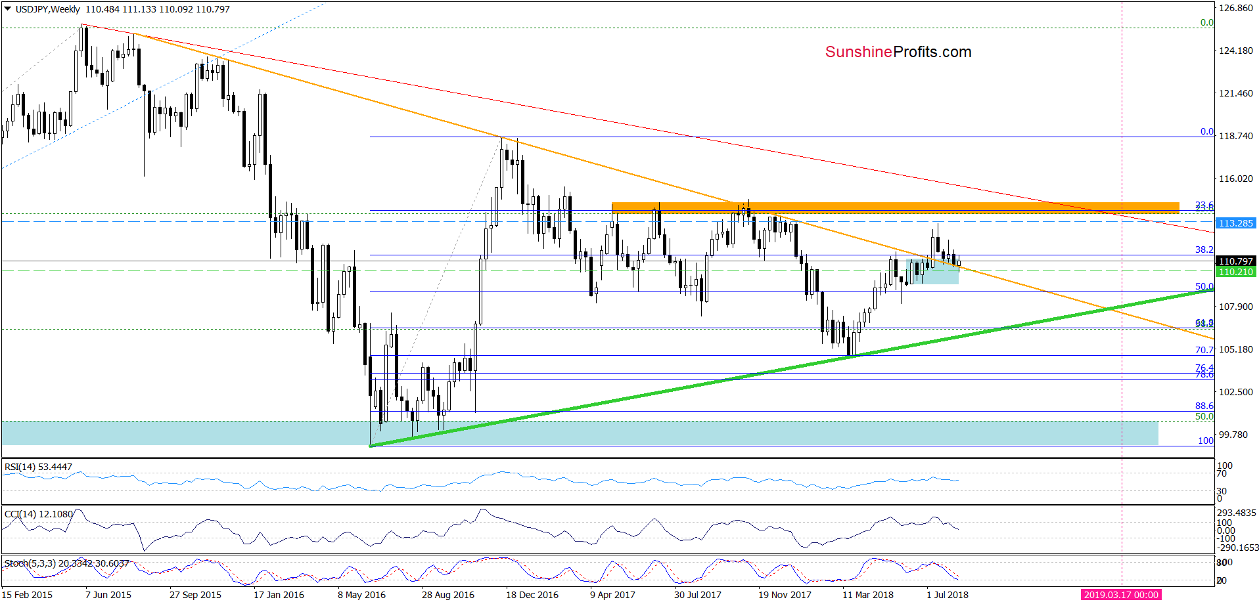Click the small blue consolidation box near 110

932,271
